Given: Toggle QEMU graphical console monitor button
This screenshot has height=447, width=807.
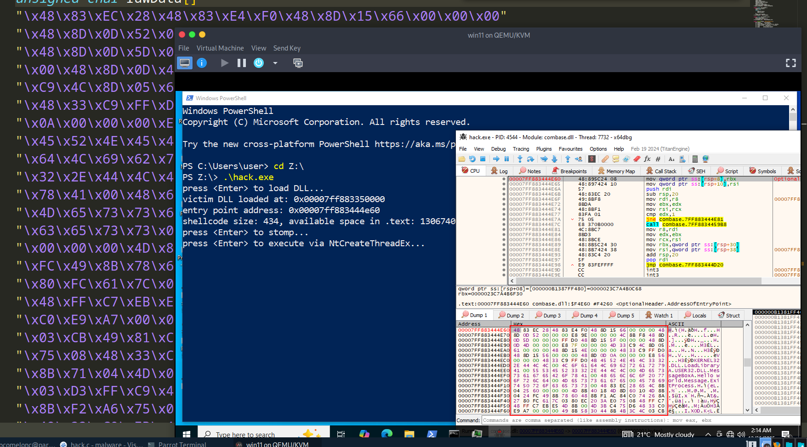Looking at the screenshot, I should coord(185,63).
